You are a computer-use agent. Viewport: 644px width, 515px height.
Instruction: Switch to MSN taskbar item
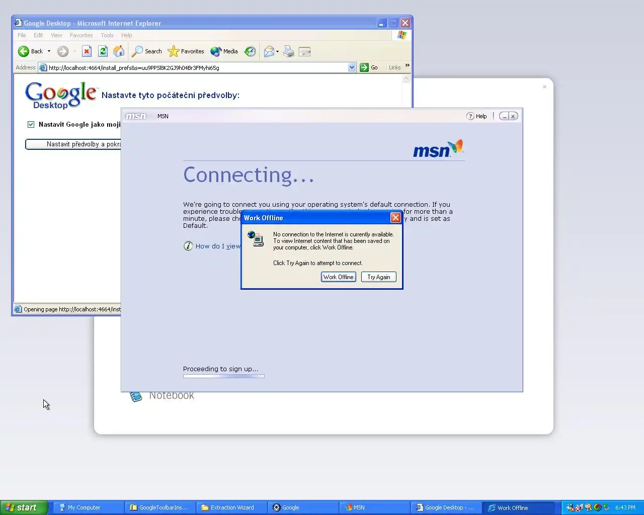point(374,507)
